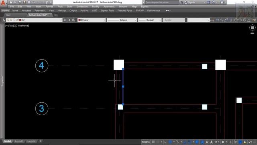Viewport: 257px width, 145px height.
Task: Click the Radius dimension circle icon
Action: coord(236,20)
